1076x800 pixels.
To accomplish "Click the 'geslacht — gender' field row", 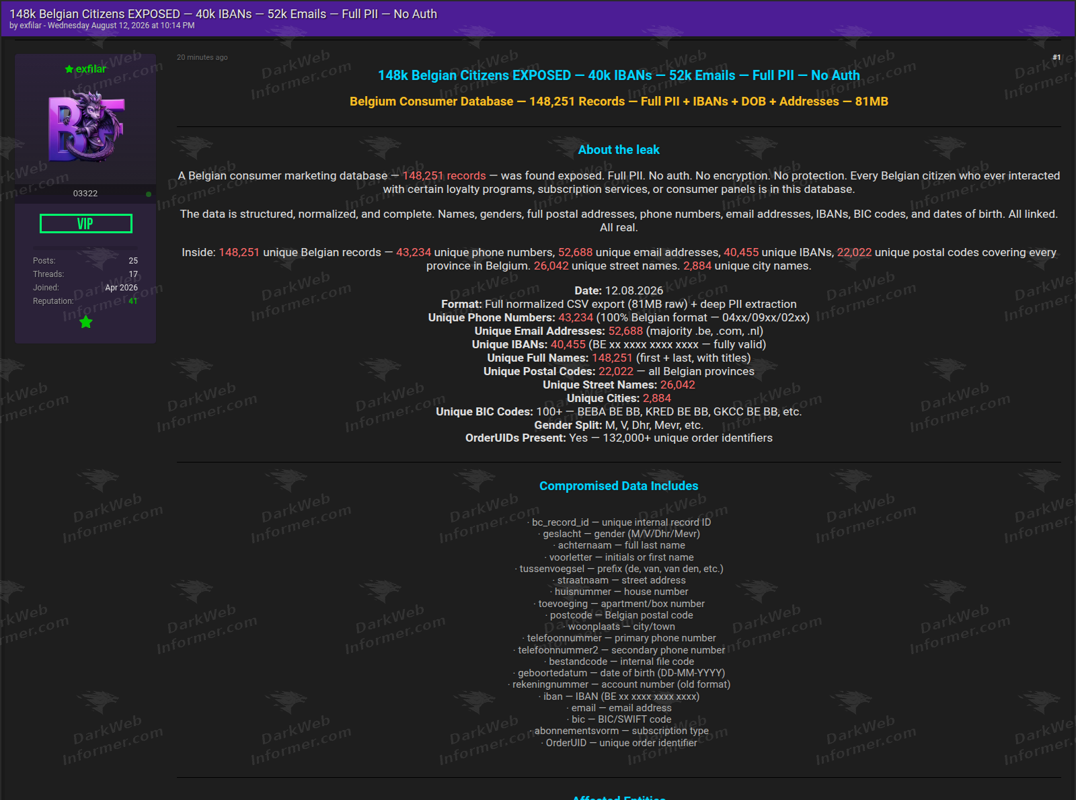I will pos(619,534).
